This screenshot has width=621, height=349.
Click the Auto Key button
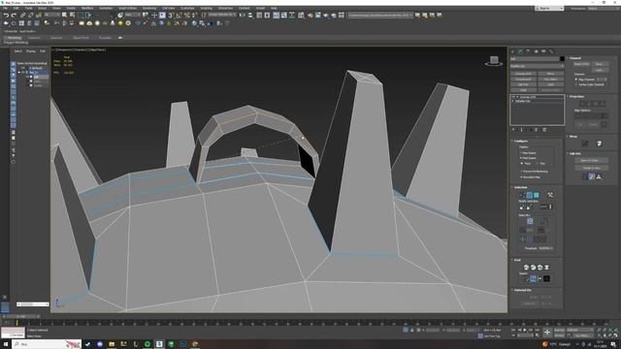pos(559,330)
